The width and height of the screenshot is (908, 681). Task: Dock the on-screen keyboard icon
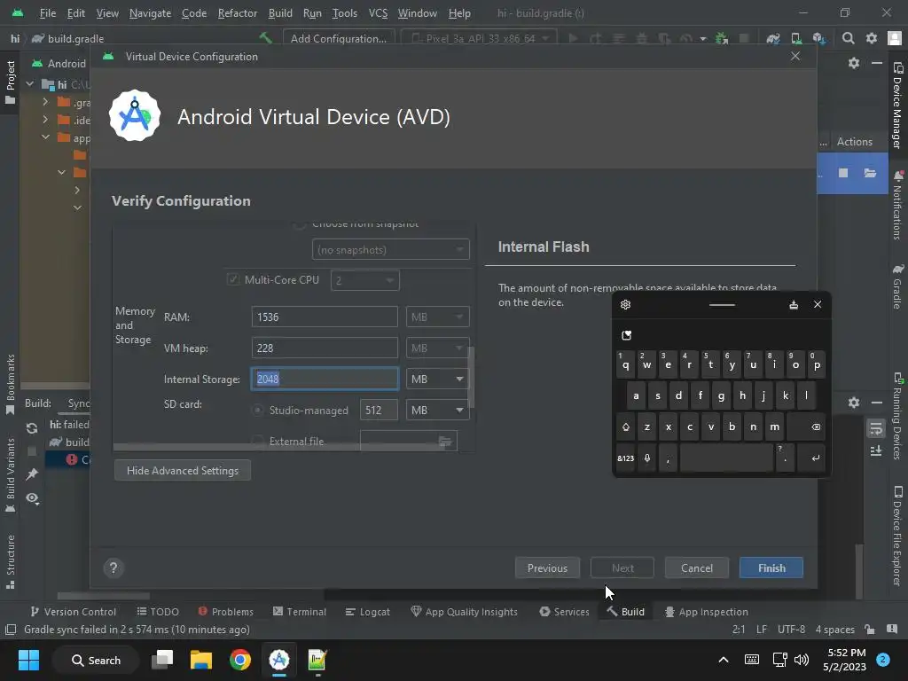pyautogui.click(x=794, y=305)
